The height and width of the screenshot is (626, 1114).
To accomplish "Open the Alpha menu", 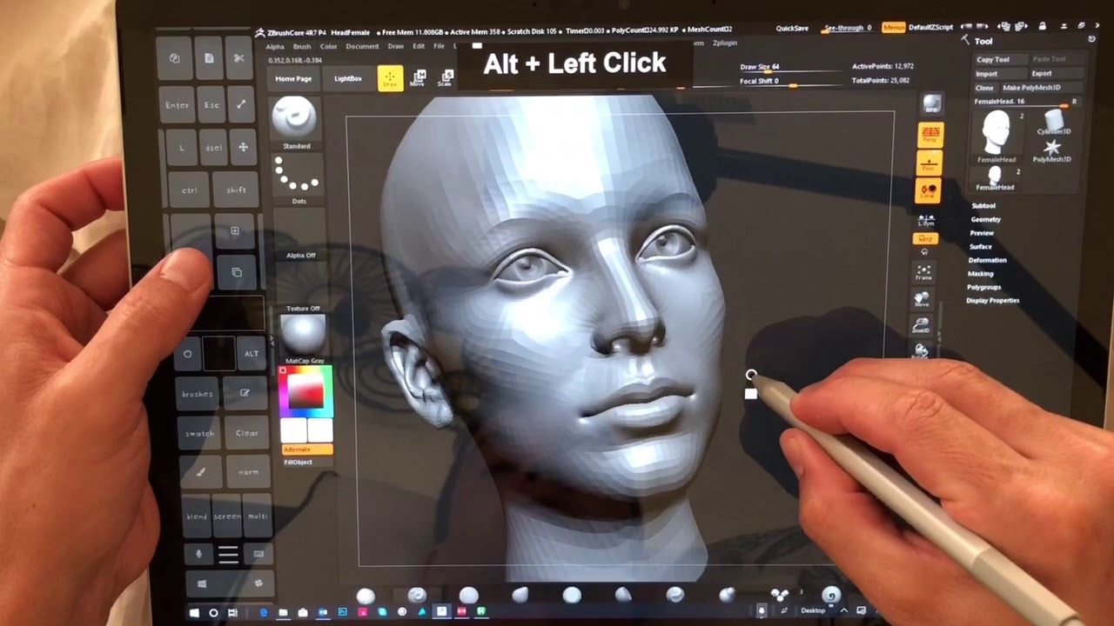I will tap(275, 46).
